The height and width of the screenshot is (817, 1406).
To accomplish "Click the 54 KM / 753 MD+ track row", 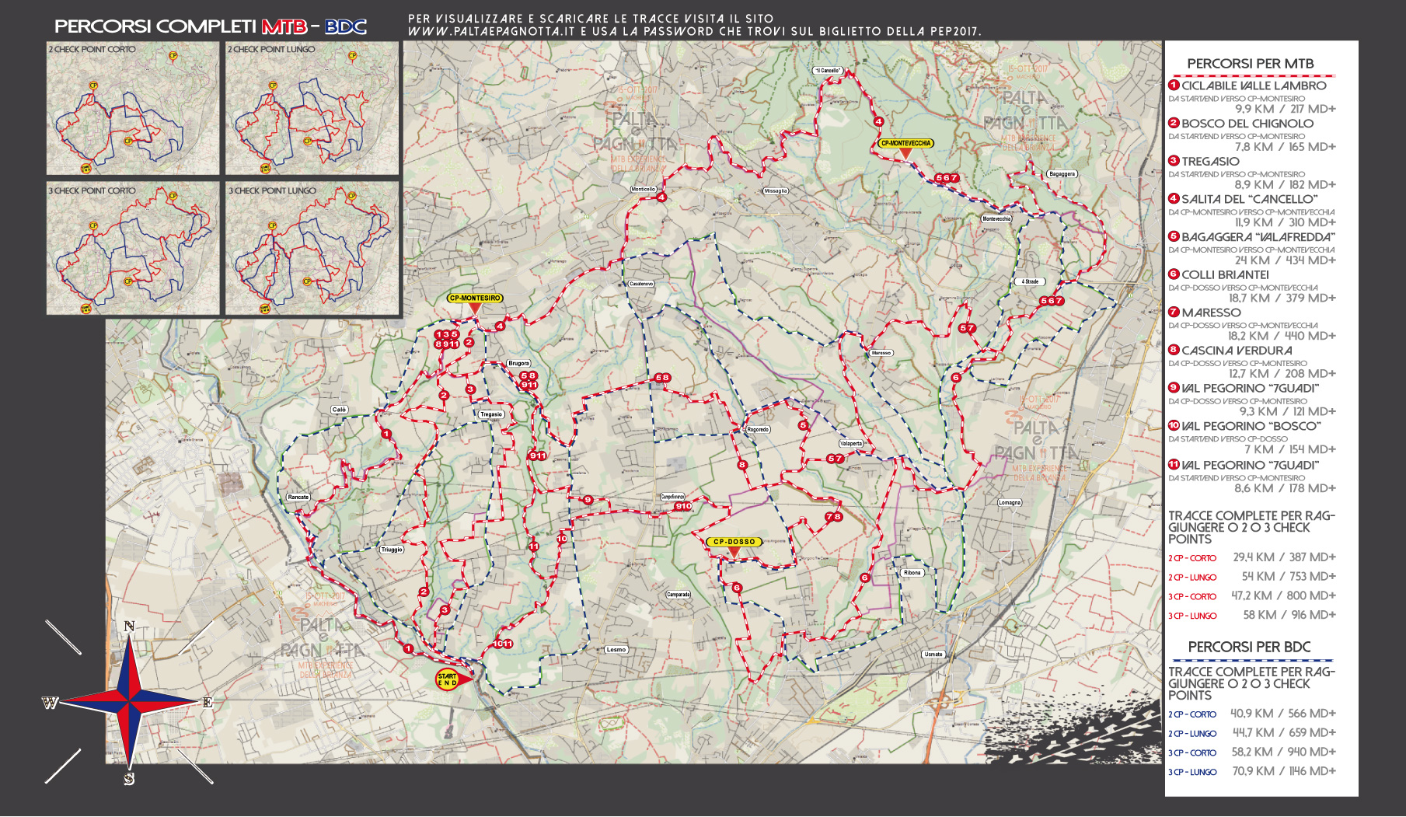I will pos(1251,577).
